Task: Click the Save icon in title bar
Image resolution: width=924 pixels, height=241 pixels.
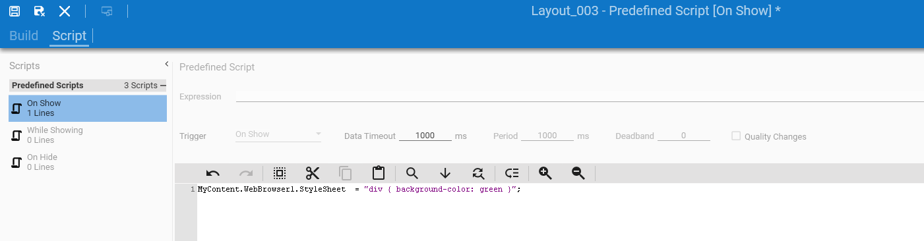Action: (15, 11)
